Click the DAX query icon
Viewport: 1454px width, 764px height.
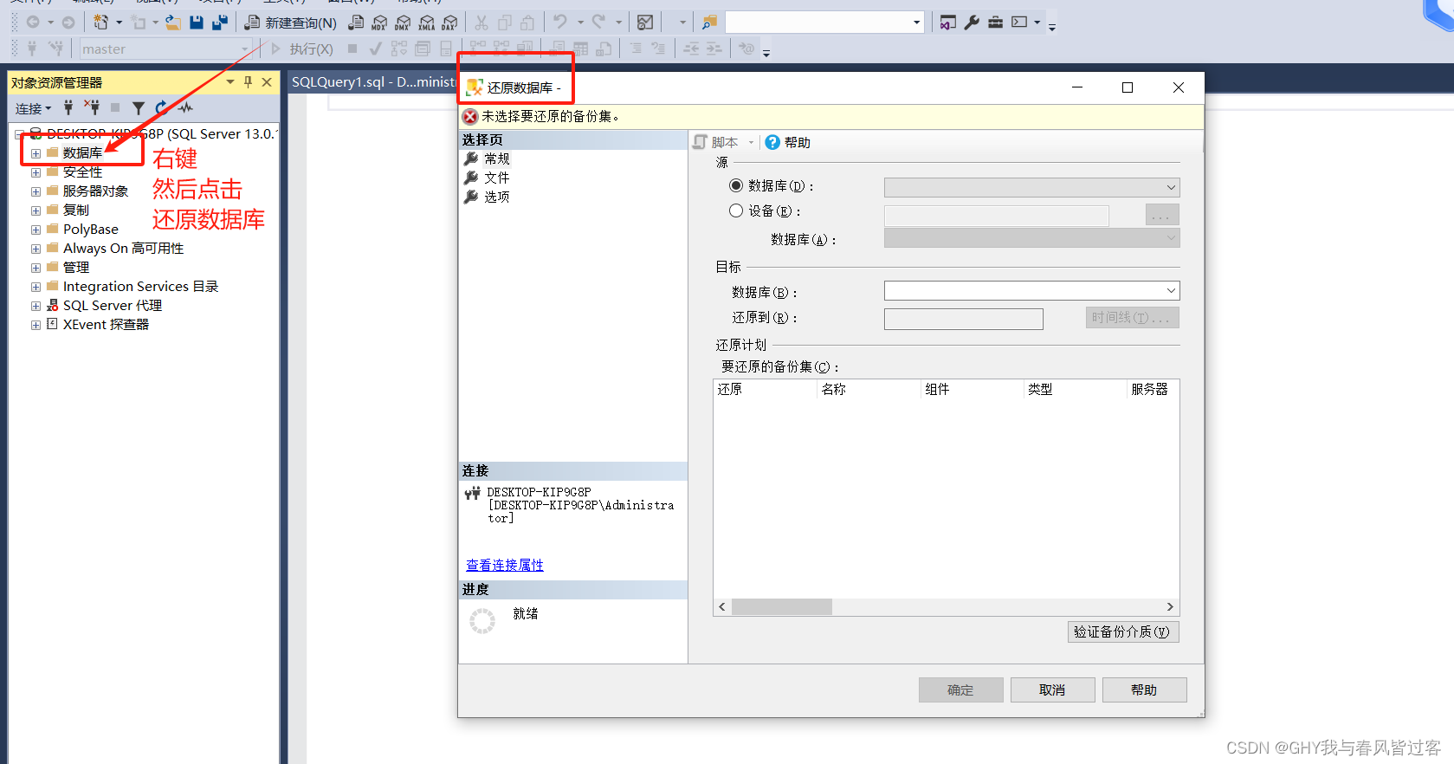449,23
